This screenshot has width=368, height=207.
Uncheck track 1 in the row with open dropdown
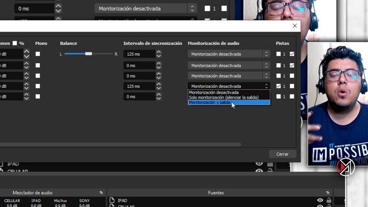pyautogui.click(x=278, y=86)
